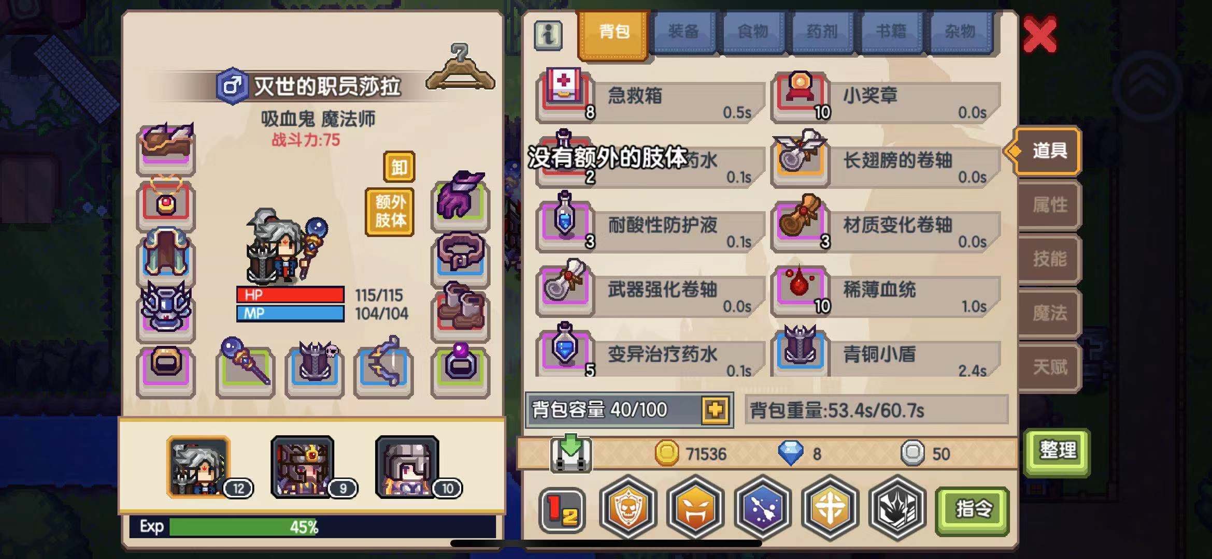
Task: Open the 属性 attributes side tab
Action: 1049,205
